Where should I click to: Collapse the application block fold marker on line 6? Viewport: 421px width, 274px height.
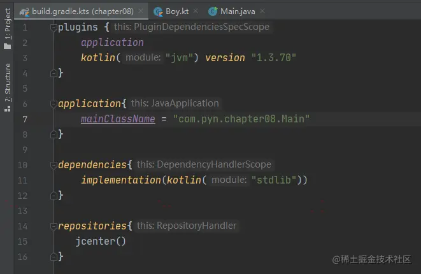[54, 104]
